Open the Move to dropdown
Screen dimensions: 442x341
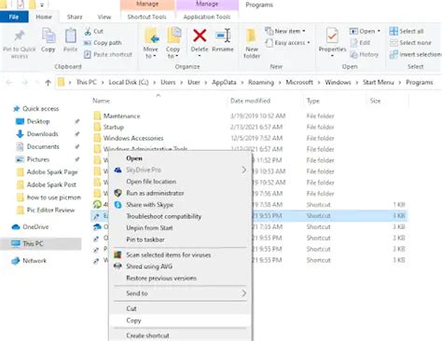tap(151, 44)
